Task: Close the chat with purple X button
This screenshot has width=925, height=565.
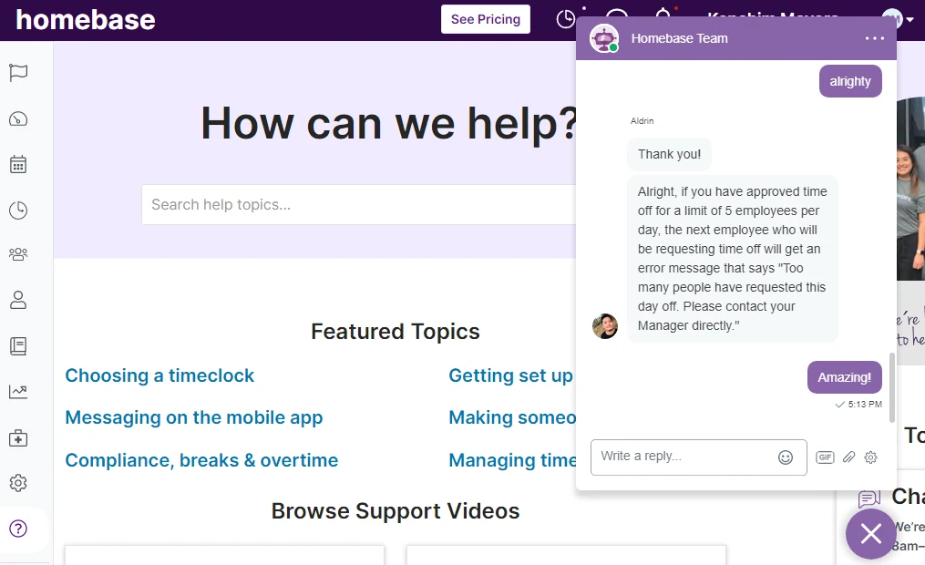Action: pos(870,534)
